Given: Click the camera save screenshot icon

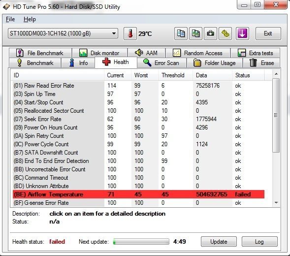Looking at the screenshot, I should [x=210, y=33].
